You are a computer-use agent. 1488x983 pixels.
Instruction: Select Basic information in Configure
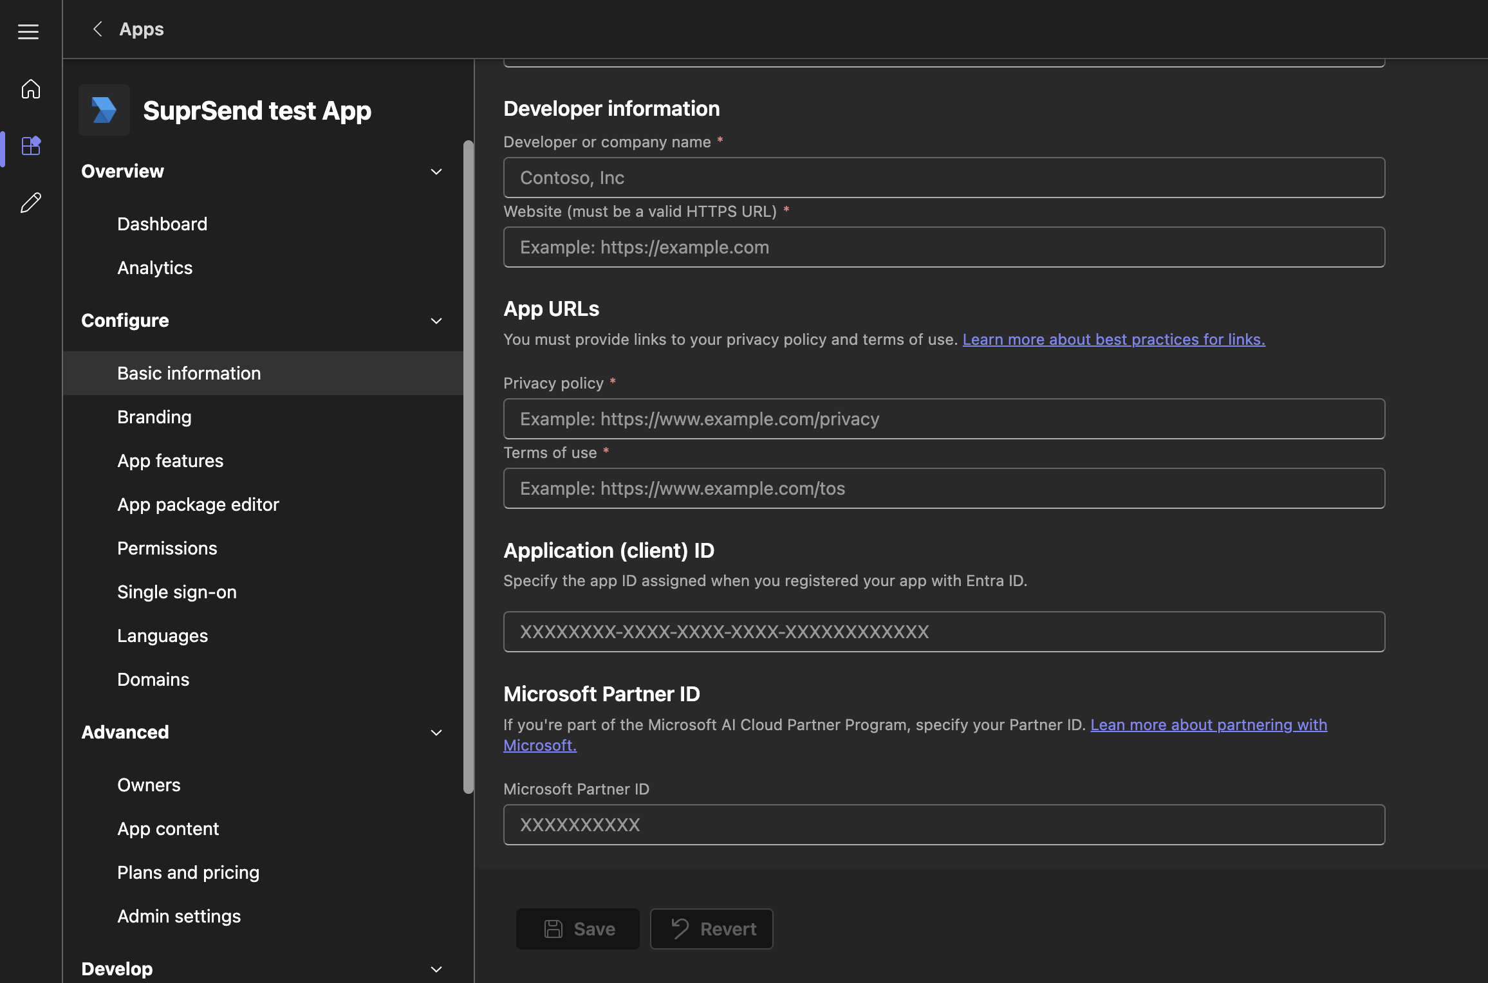pyautogui.click(x=263, y=373)
